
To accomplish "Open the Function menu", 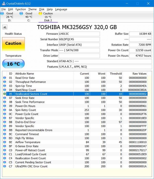I will tap(20, 9).
